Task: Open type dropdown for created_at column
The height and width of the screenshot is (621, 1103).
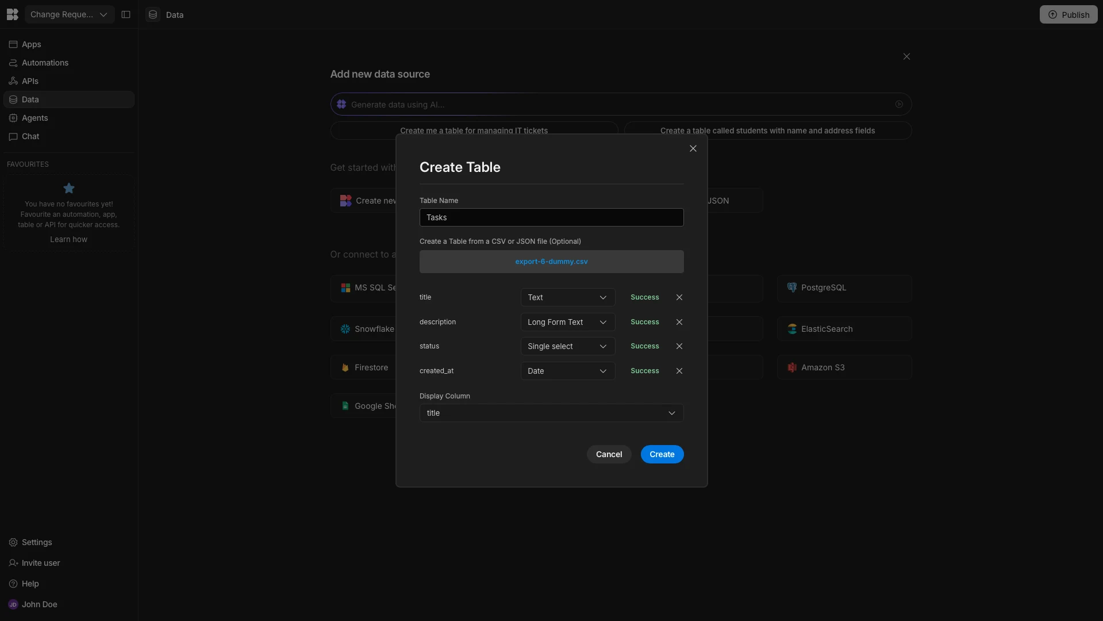Action: tap(568, 371)
